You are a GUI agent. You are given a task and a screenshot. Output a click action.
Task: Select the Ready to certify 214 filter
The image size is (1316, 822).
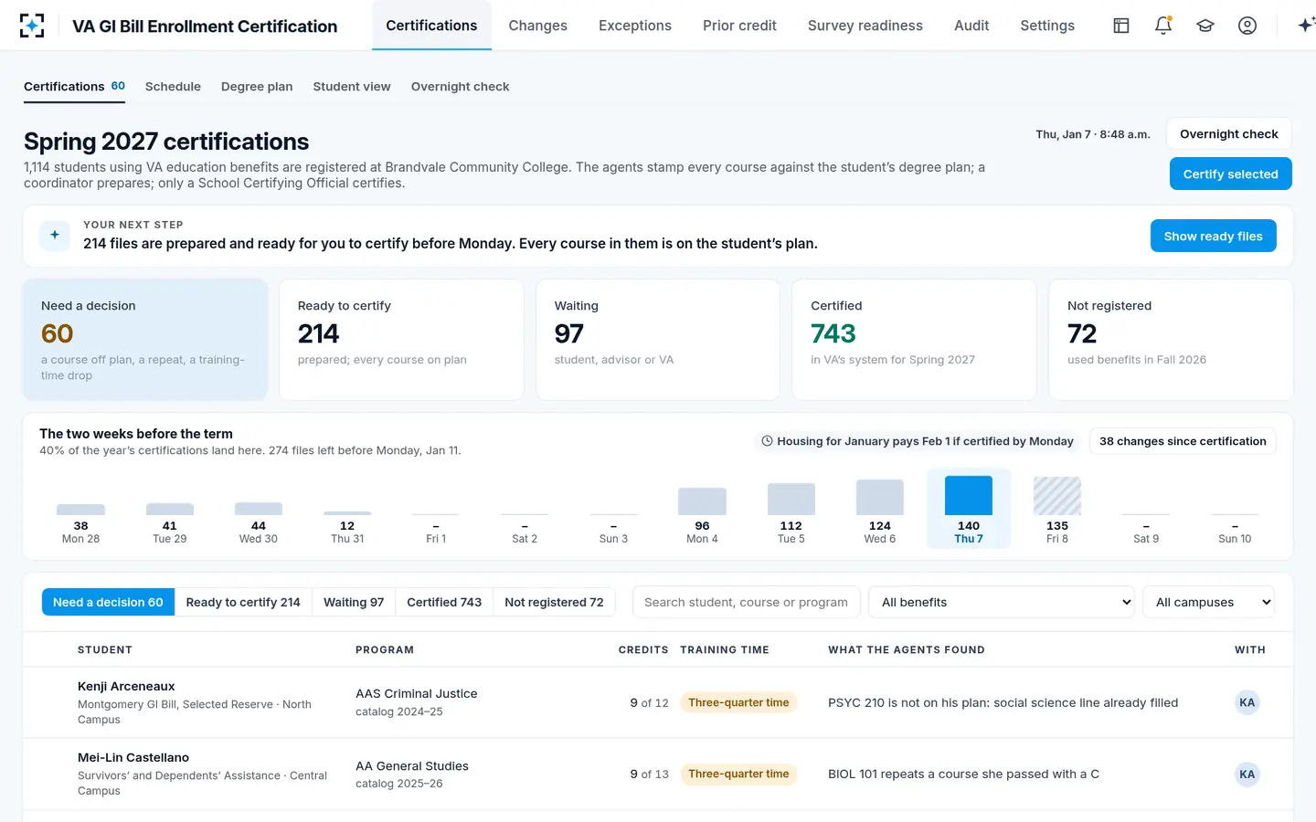[243, 602]
